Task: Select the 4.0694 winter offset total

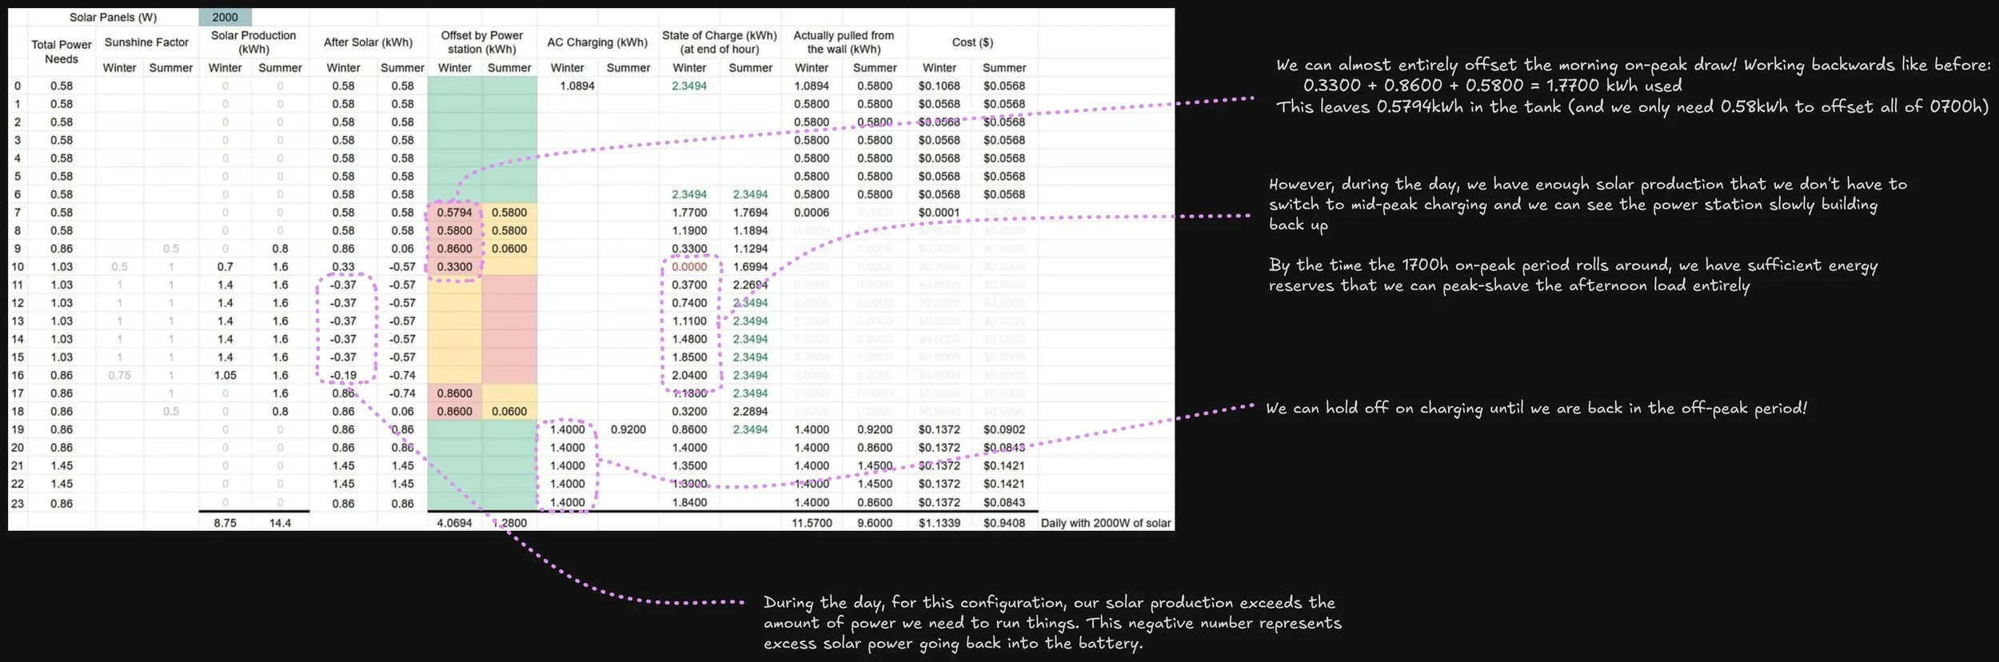Action: 454,523
